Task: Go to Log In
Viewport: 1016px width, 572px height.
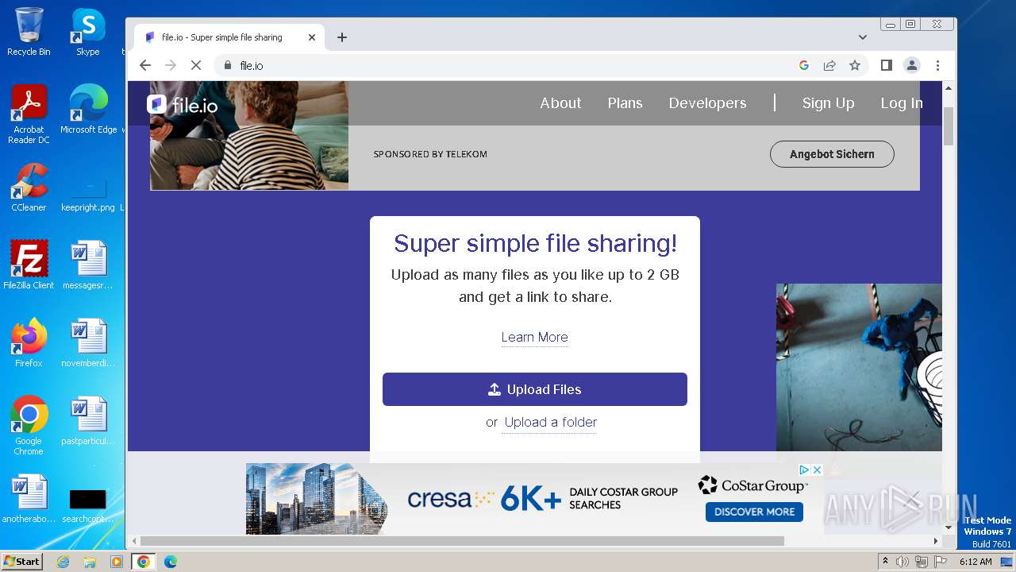Action: (902, 103)
